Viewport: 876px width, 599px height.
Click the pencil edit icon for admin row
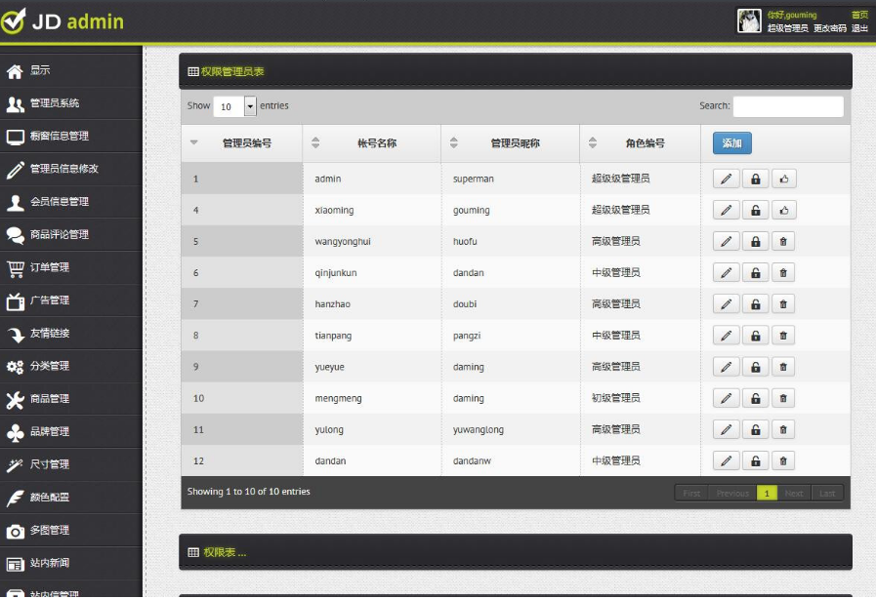727,179
